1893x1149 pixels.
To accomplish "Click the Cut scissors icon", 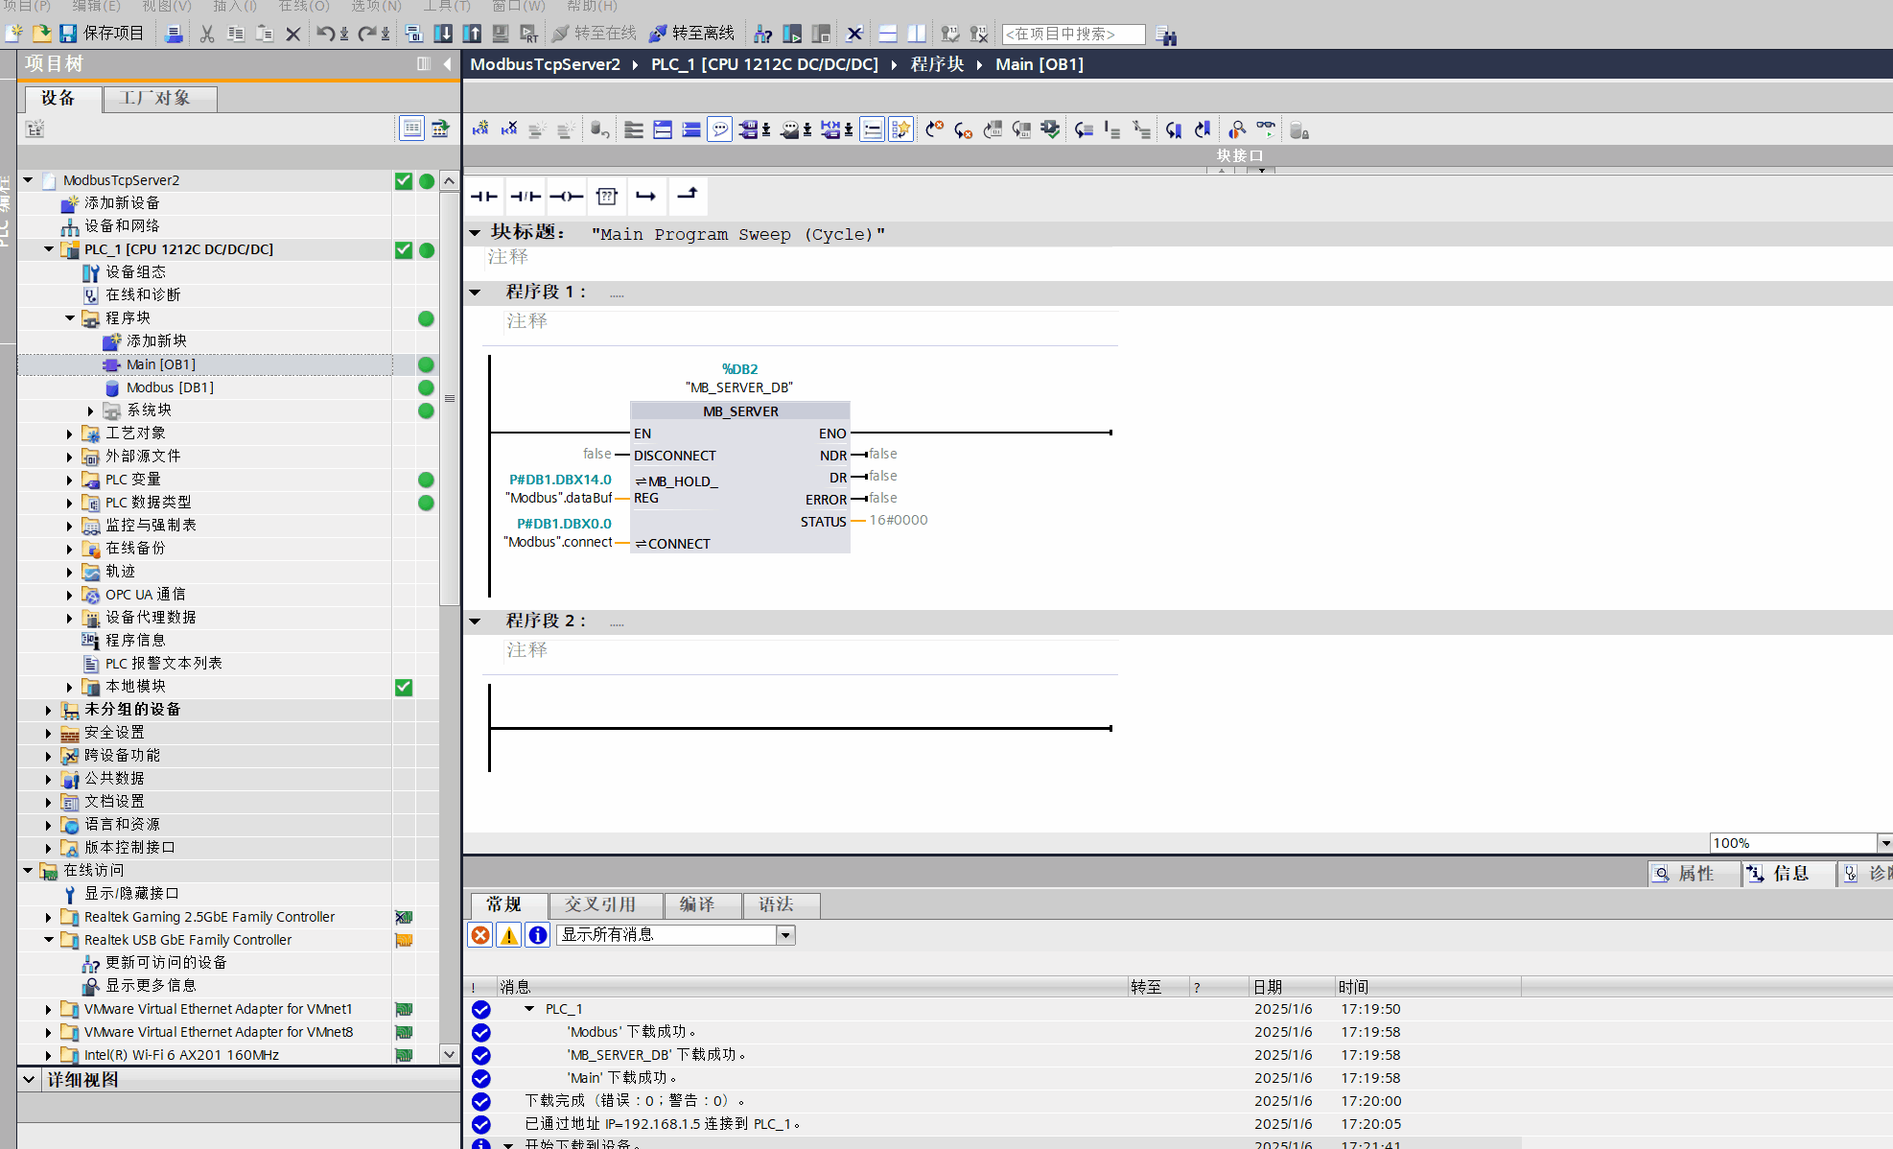I will coord(207,34).
